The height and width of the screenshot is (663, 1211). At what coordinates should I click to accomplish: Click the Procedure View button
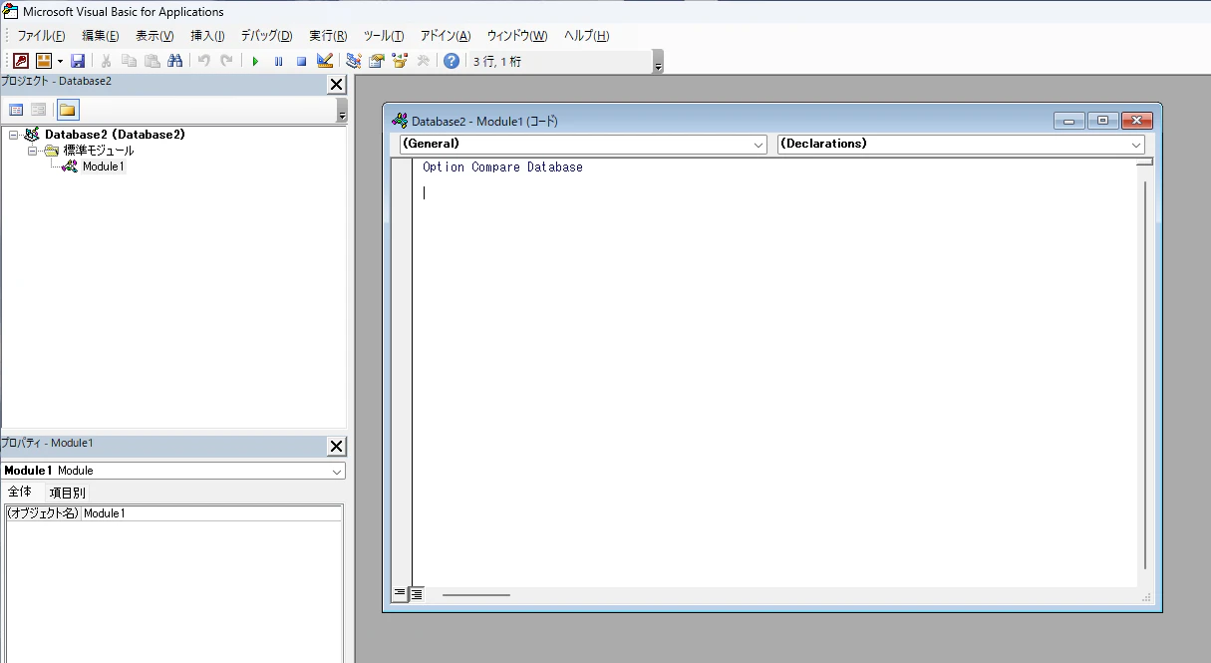pos(400,593)
